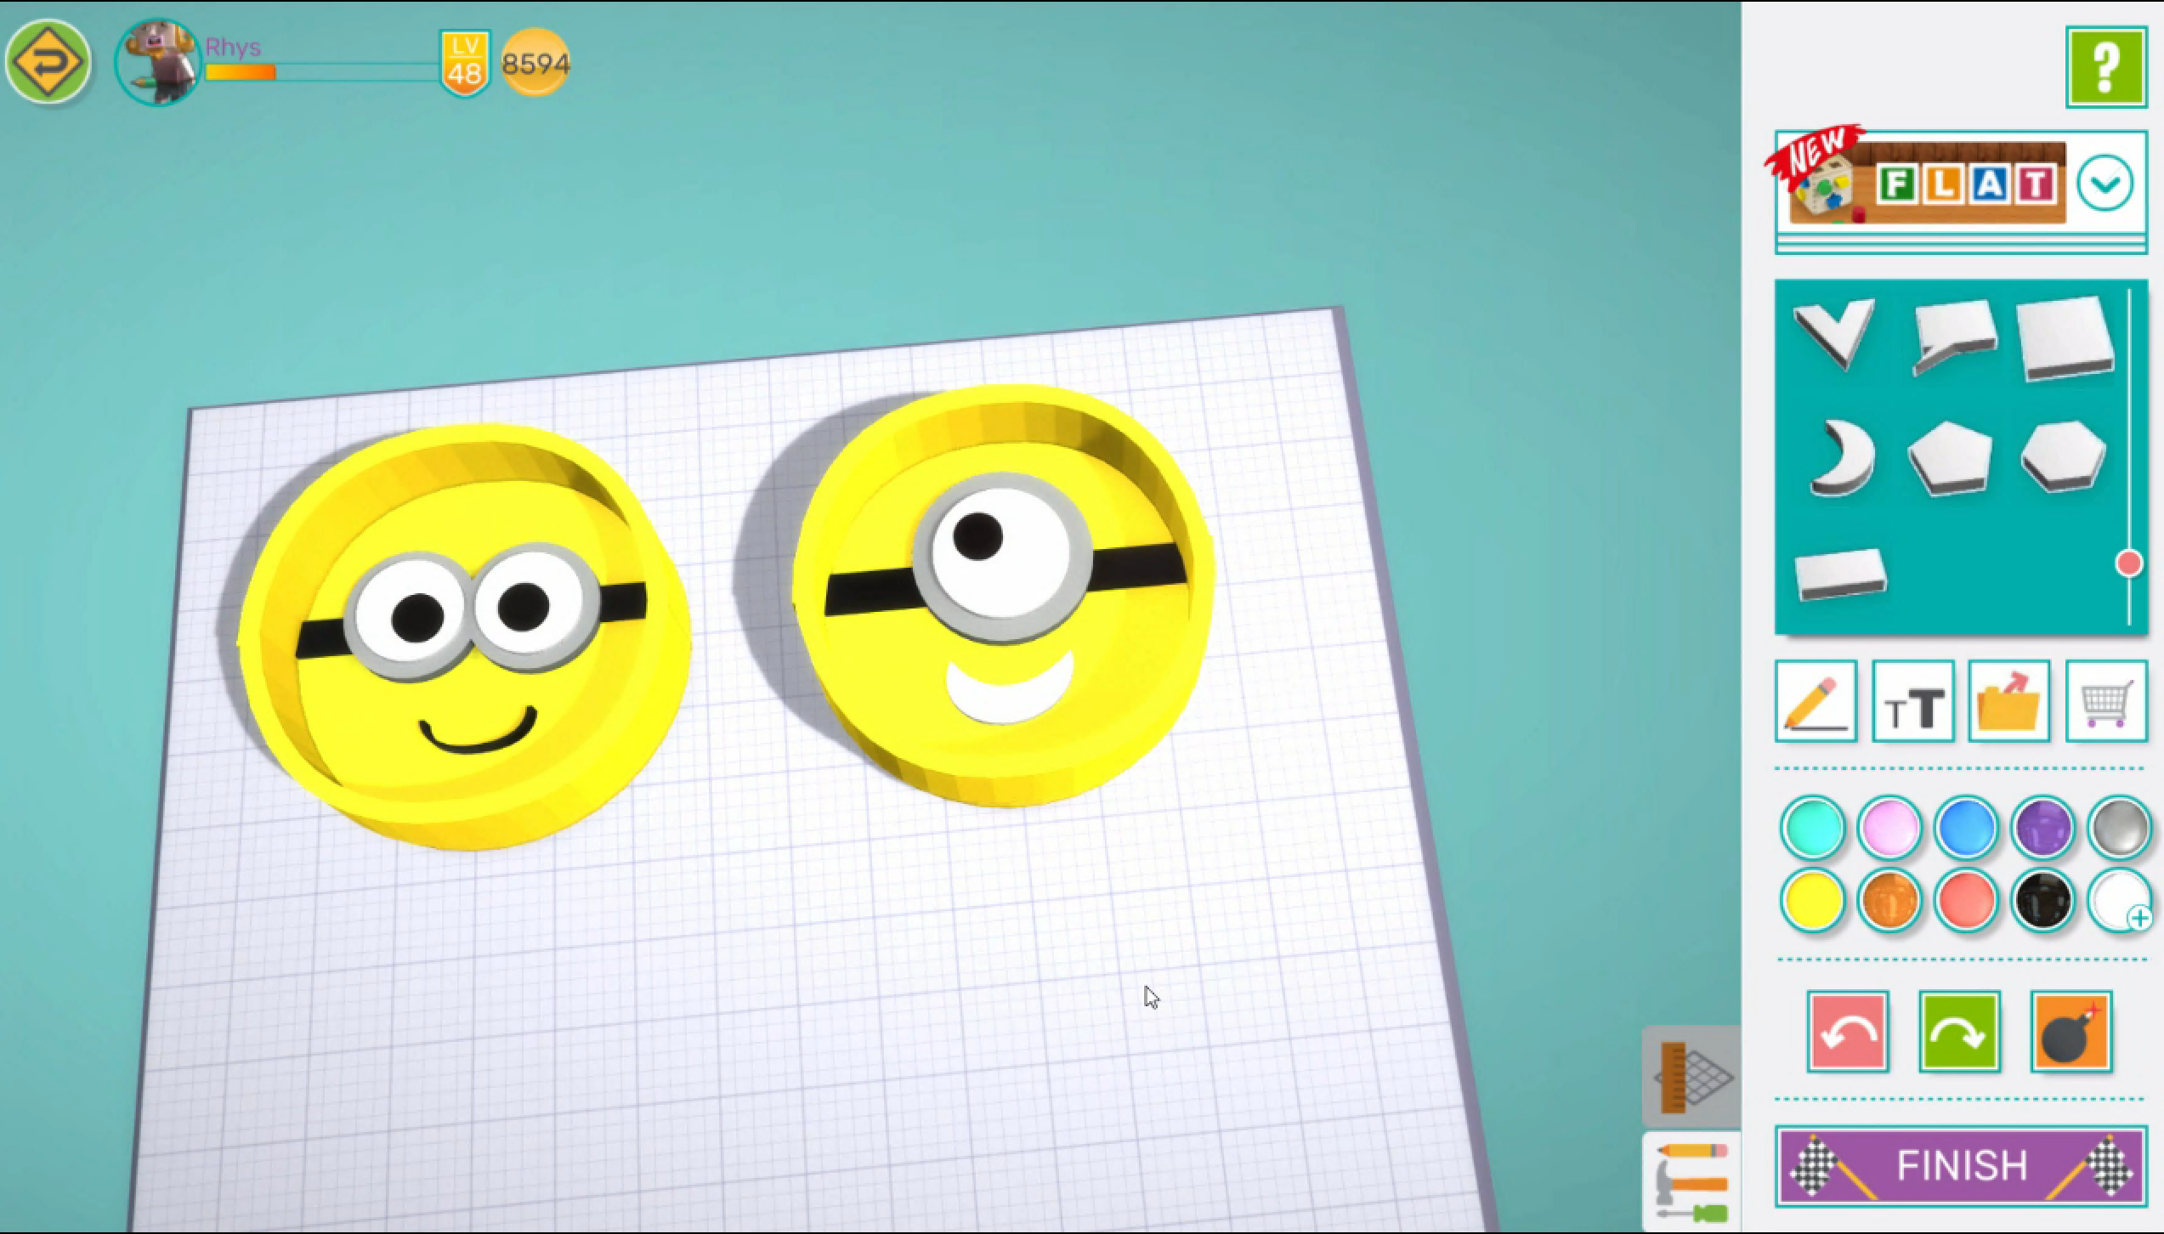Expand the FLAT shapes category dropdown
This screenshot has width=2164, height=1234.
click(2105, 184)
